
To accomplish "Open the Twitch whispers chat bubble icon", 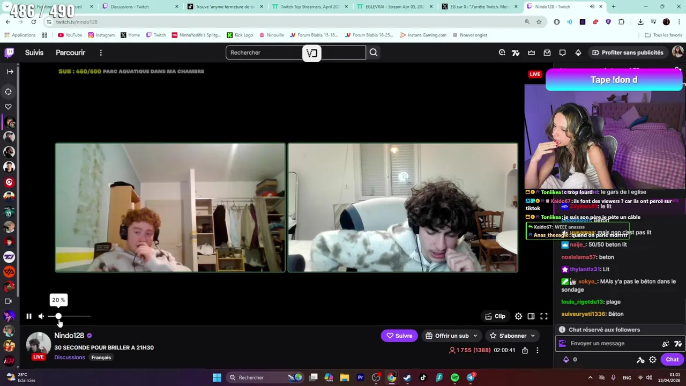I will coord(562,53).
